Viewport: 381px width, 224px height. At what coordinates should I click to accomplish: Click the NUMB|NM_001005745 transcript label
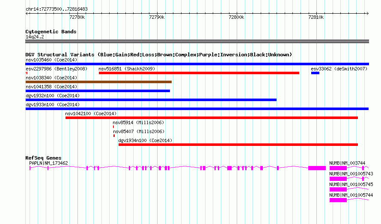point(351,184)
